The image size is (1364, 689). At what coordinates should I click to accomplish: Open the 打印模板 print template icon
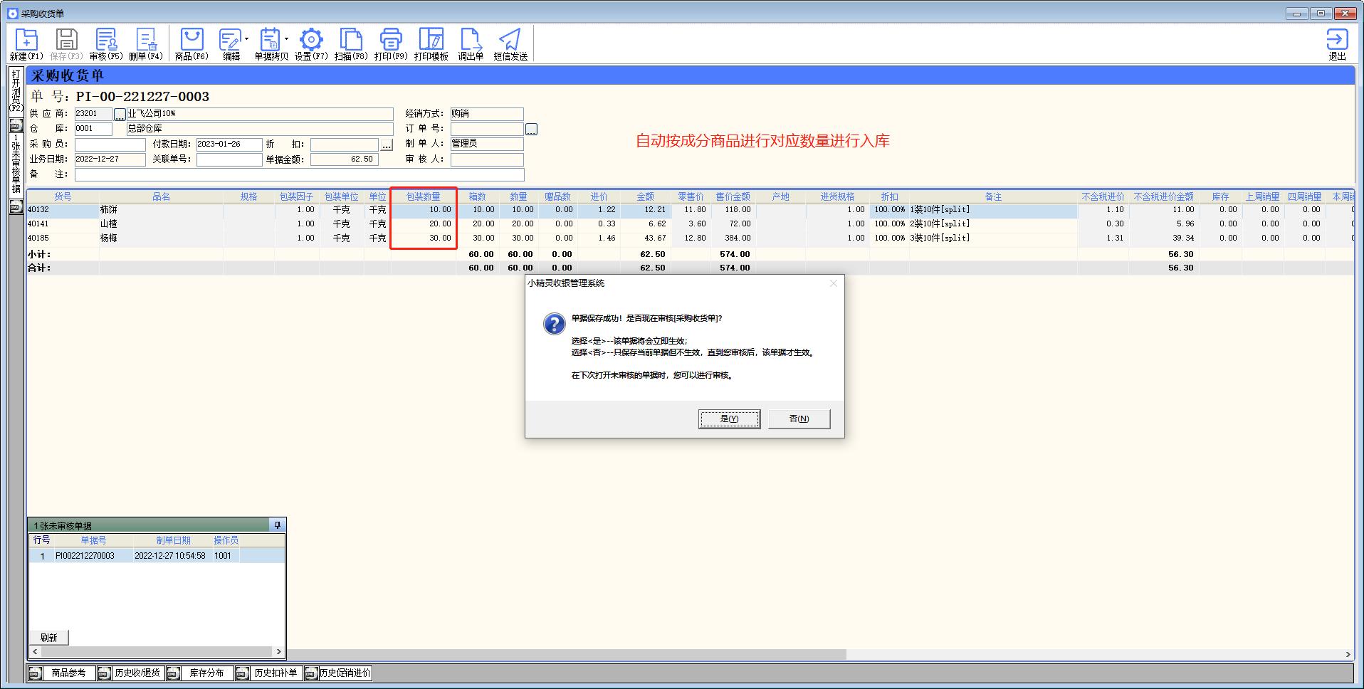(431, 44)
